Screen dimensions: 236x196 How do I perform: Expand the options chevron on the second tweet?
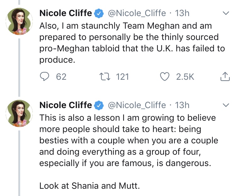(225, 105)
